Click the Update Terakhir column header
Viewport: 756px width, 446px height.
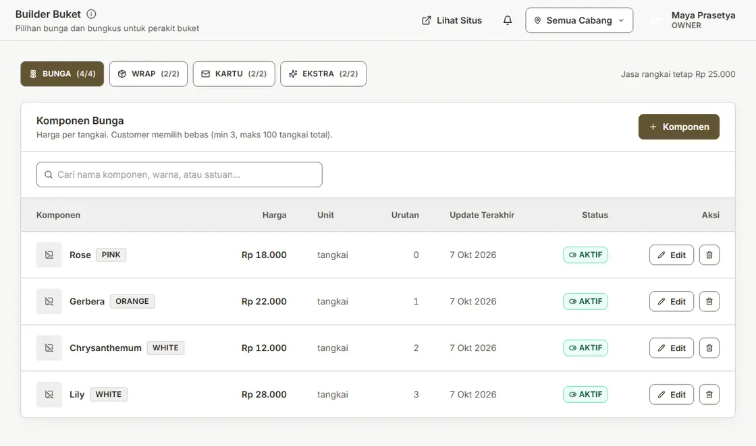point(482,215)
